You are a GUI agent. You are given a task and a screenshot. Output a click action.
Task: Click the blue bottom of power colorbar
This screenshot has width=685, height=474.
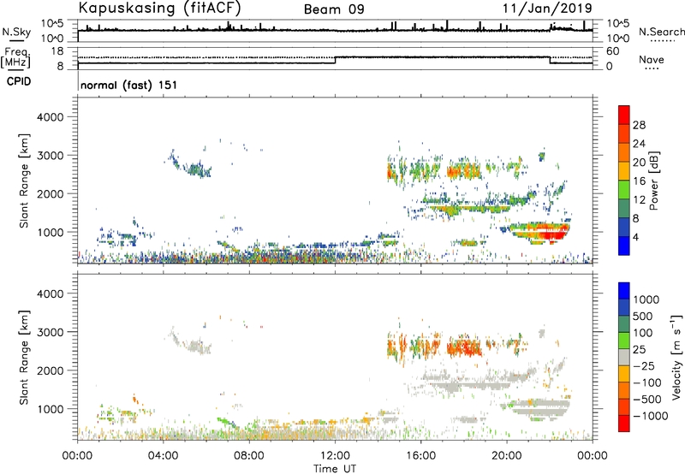[624, 246]
